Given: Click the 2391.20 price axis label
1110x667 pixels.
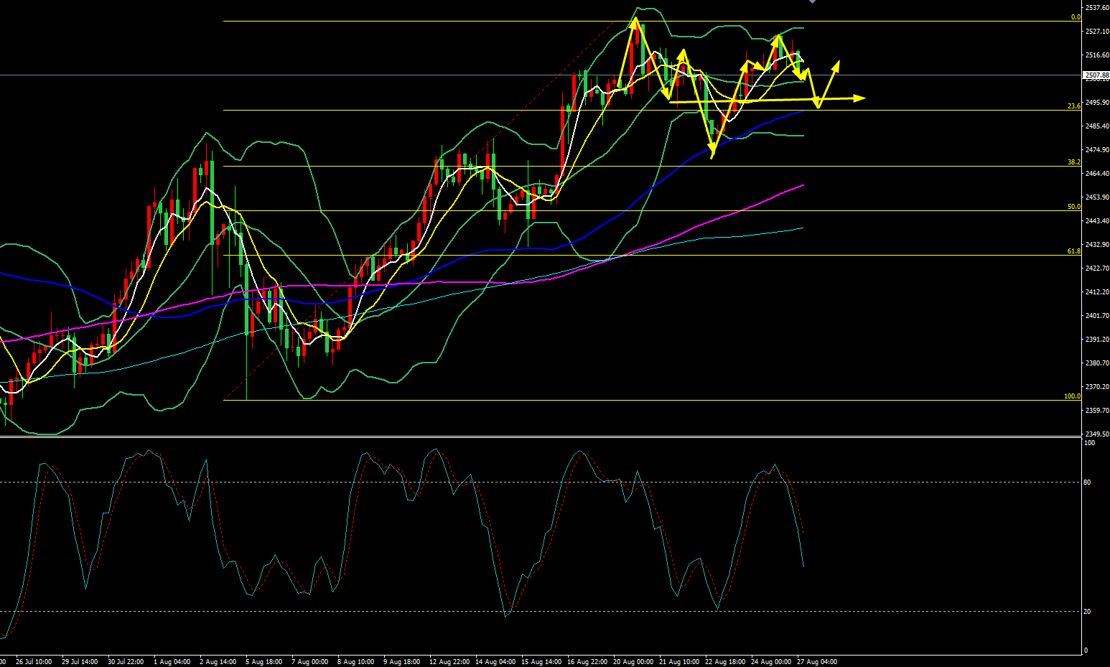Looking at the screenshot, I should 1098,340.
